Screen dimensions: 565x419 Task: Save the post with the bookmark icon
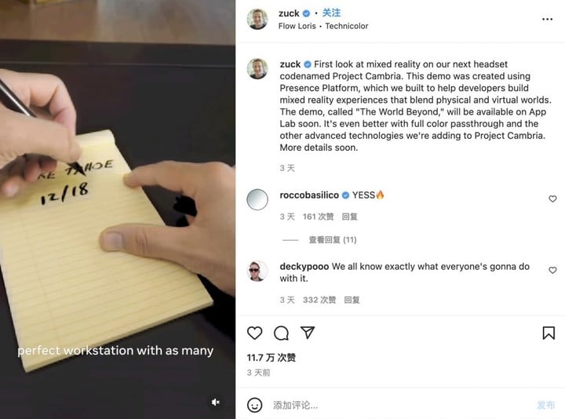point(549,333)
